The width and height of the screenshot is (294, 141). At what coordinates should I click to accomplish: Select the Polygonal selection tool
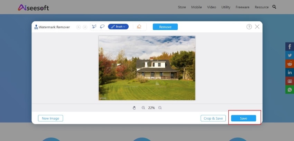[94, 27]
